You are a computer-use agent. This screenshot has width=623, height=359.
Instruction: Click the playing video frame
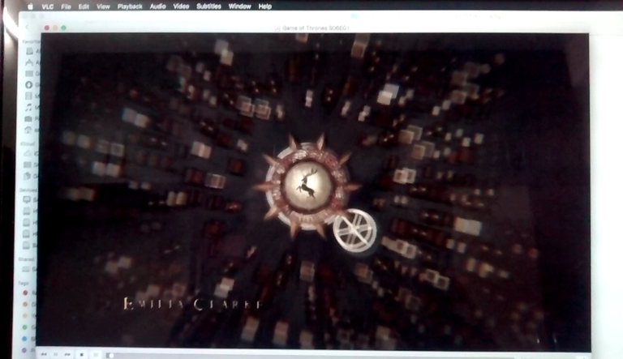pyautogui.click(x=315, y=190)
